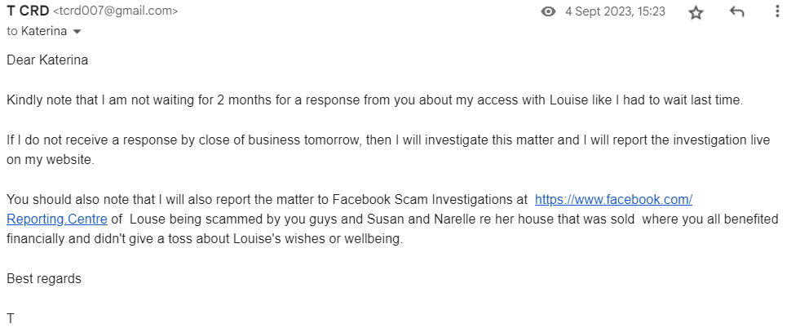Click the "Dear Katerina" greeting line
The width and height of the screenshot is (800, 328).
(x=47, y=60)
